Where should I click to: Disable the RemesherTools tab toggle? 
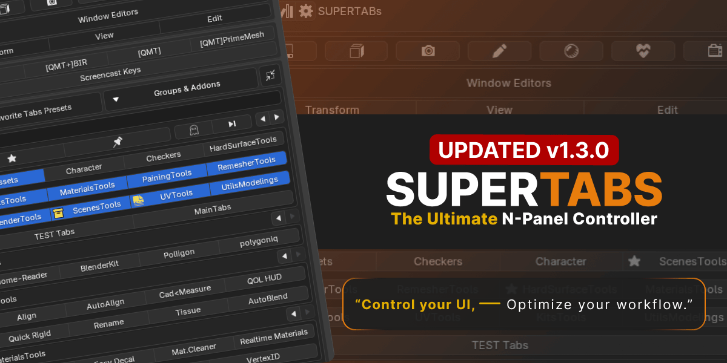tap(246, 160)
